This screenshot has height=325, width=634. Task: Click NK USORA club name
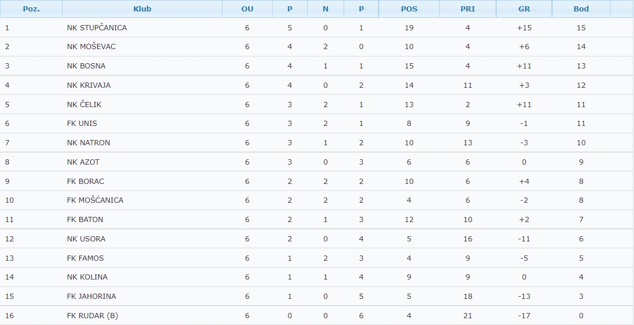tap(86, 239)
